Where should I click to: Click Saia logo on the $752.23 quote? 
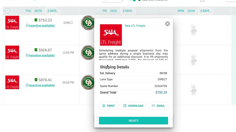coord(12,23)
